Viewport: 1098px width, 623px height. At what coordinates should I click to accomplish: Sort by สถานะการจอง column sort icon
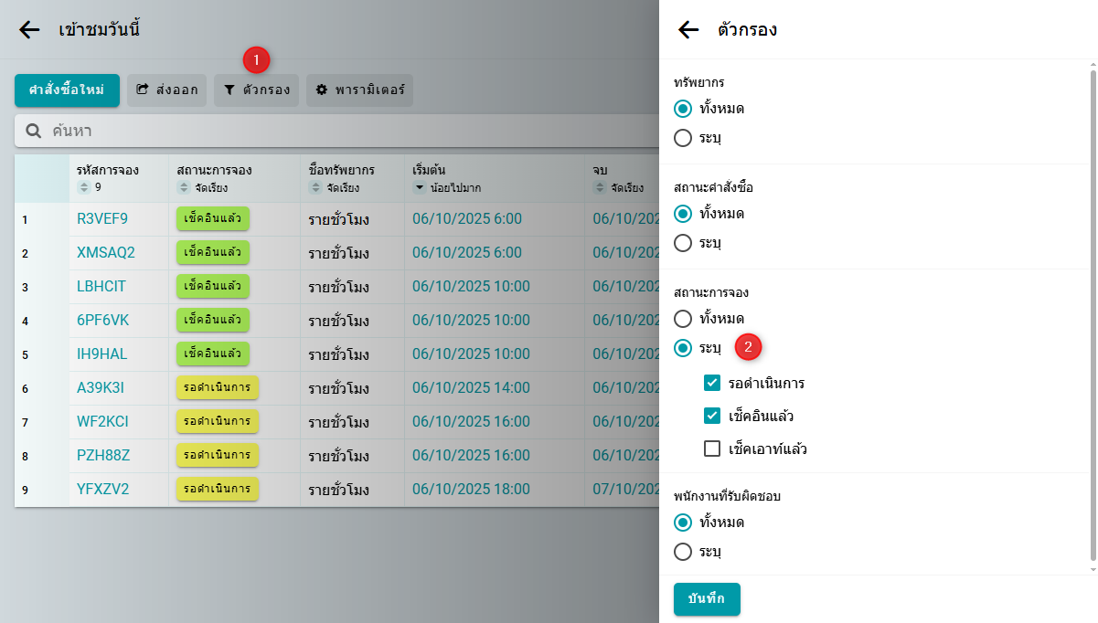184,187
